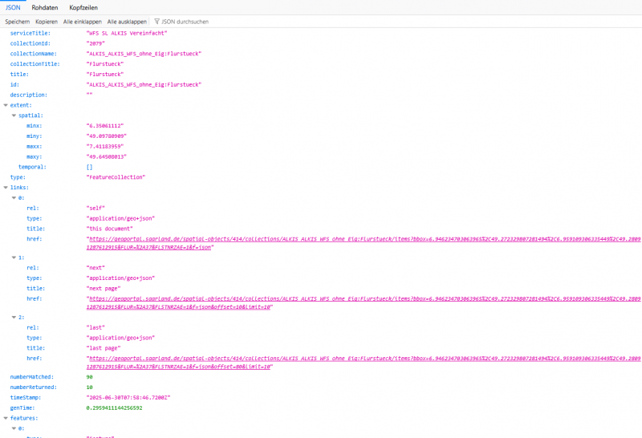Screen dimensions: 642x438
Task: Select the miny value "49.09780909"
Action: (107, 136)
